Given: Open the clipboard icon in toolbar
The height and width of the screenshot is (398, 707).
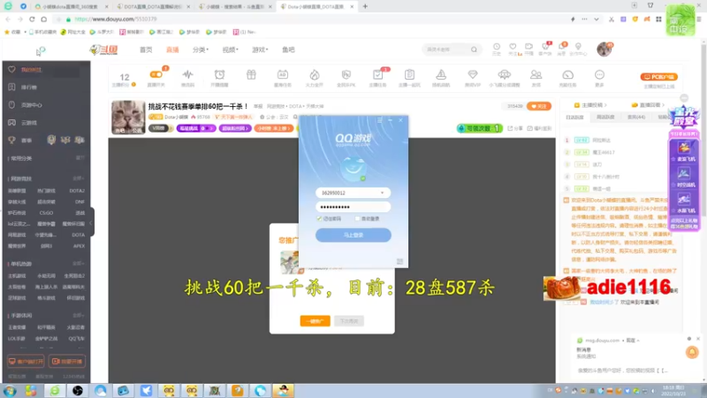Looking at the screenshot, I should pos(409,74).
